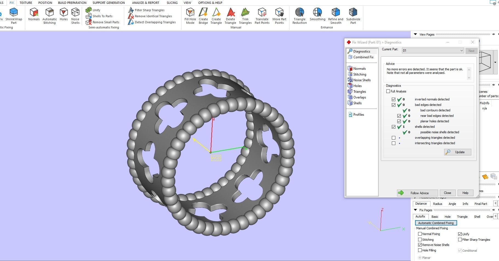Click the Unify ribbon tool
Image resolution: width=499 pixels, height=261 pixels.
click(x=93, y=10)
